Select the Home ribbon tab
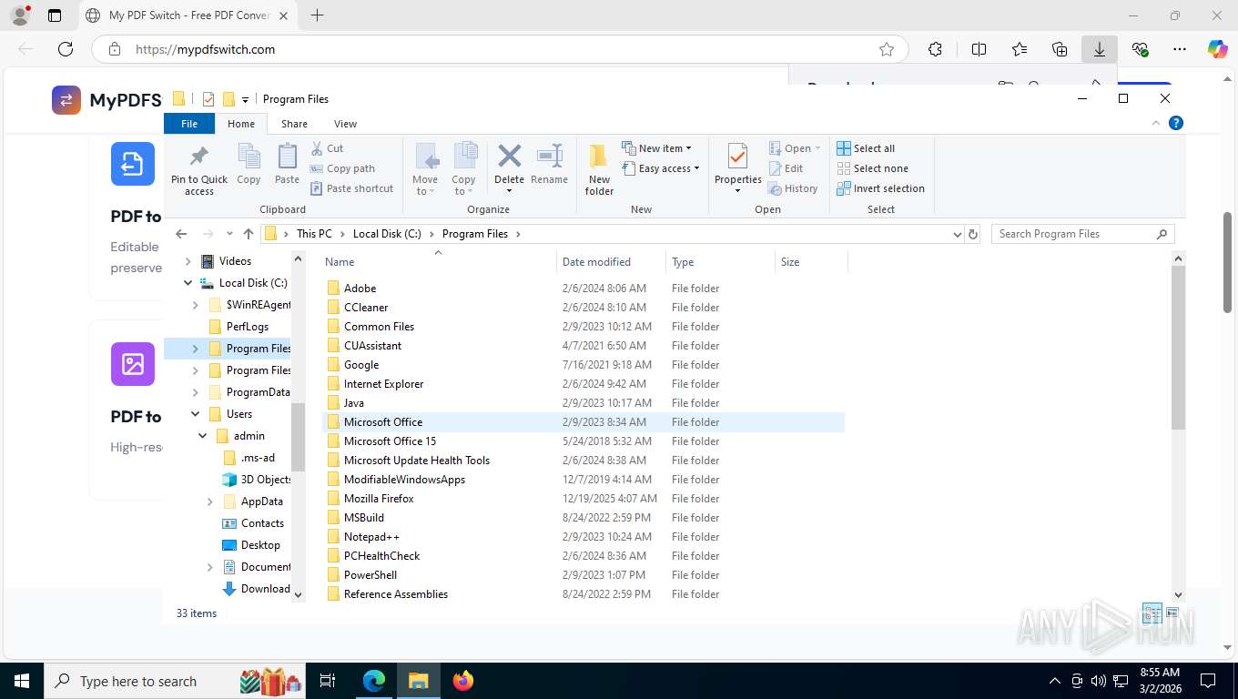 coord(241,124)
